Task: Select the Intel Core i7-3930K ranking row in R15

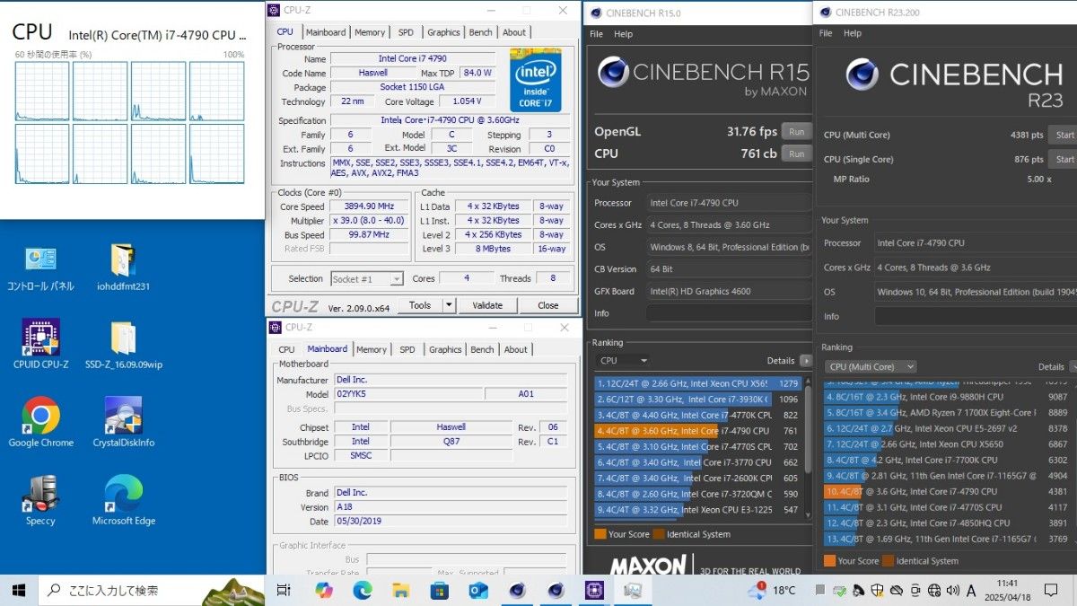Action: 696,399
